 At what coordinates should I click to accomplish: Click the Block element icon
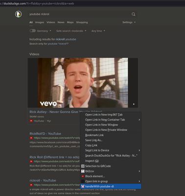(83, 176)
